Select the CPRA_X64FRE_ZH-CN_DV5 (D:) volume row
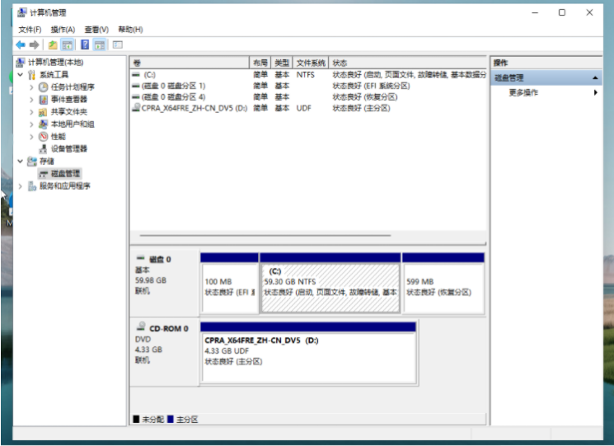The width and height of the screenshot is (614, 446). point(193,107)
